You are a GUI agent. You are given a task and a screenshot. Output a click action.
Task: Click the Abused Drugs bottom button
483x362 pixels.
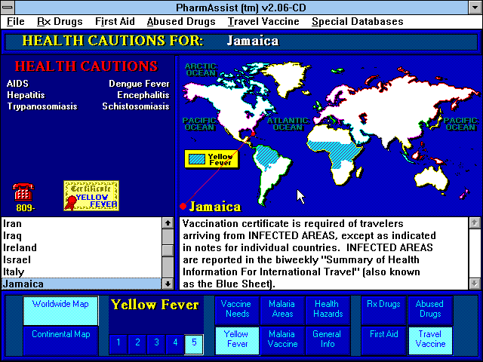(x=430, y=311)
